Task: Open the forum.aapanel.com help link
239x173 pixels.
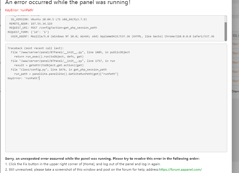Action: pos(180,170)
